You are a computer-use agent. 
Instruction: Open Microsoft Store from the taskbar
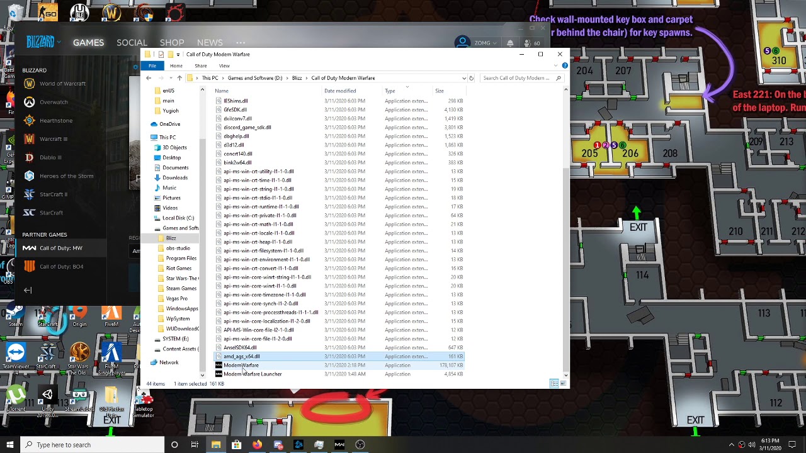pos(236,445)
